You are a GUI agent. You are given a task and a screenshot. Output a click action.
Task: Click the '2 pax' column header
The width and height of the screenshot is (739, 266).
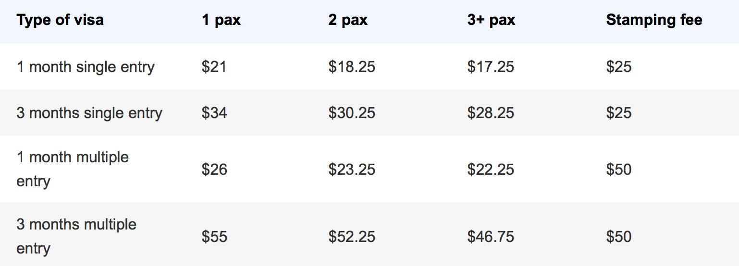(x=348, y=20)
